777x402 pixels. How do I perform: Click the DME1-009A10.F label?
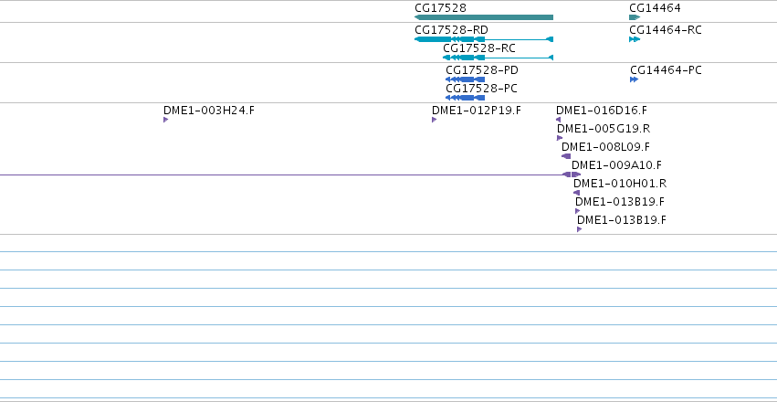[616, 165]
